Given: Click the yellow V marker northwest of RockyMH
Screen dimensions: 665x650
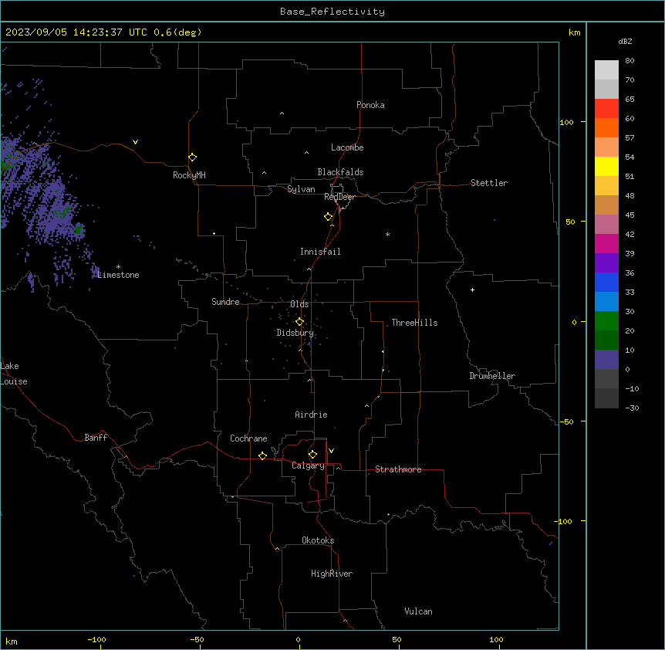Looking at the screenshot, I should [135, 142].
